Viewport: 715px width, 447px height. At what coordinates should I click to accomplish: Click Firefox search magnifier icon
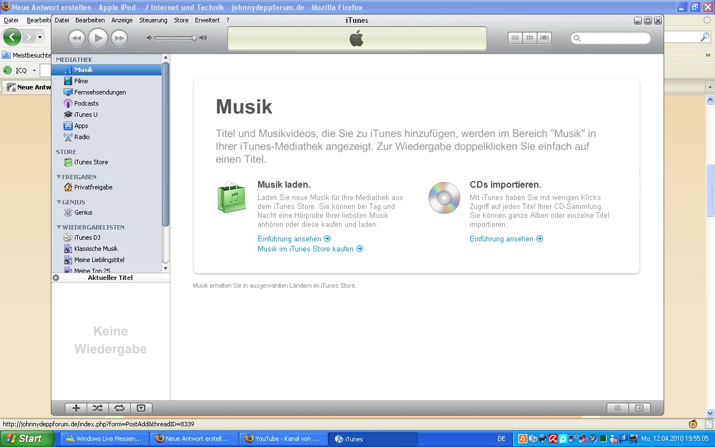pyautogui.click(x=705, y=37)
